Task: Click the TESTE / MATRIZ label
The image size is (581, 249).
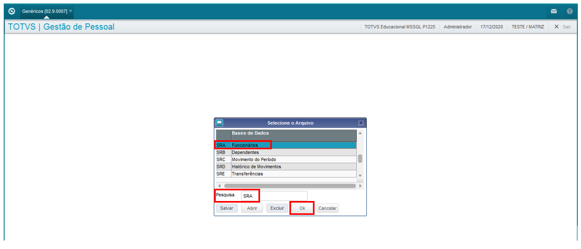Action: click(x=528, y=27)
